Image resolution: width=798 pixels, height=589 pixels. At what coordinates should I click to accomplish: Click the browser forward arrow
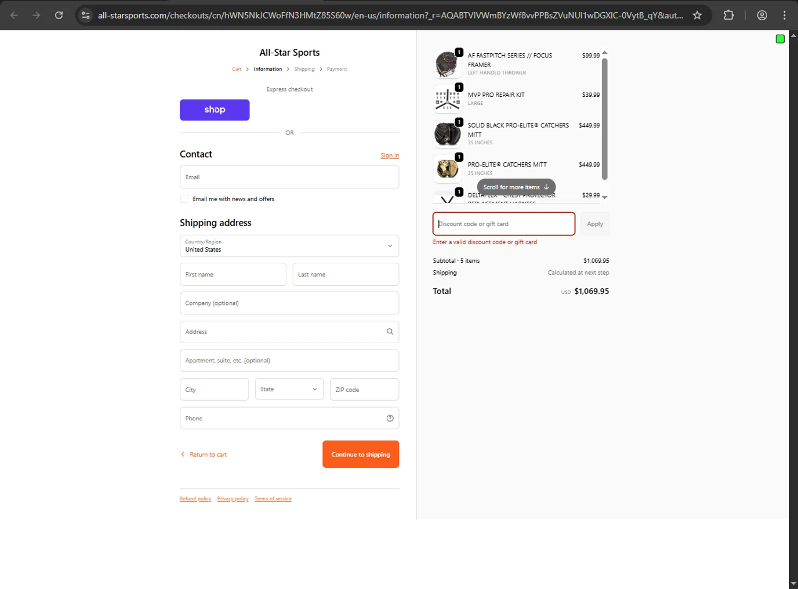coord(36,15)
